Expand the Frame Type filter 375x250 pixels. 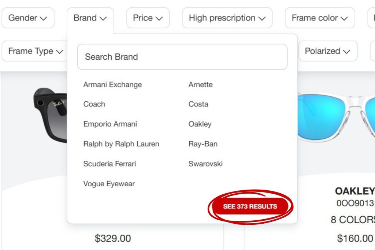tap(34, 51)
